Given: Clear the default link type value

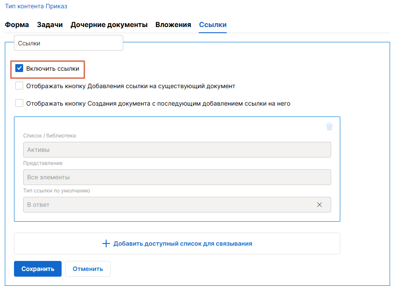Looking at the screenshot, I should [x=319, y=205].
